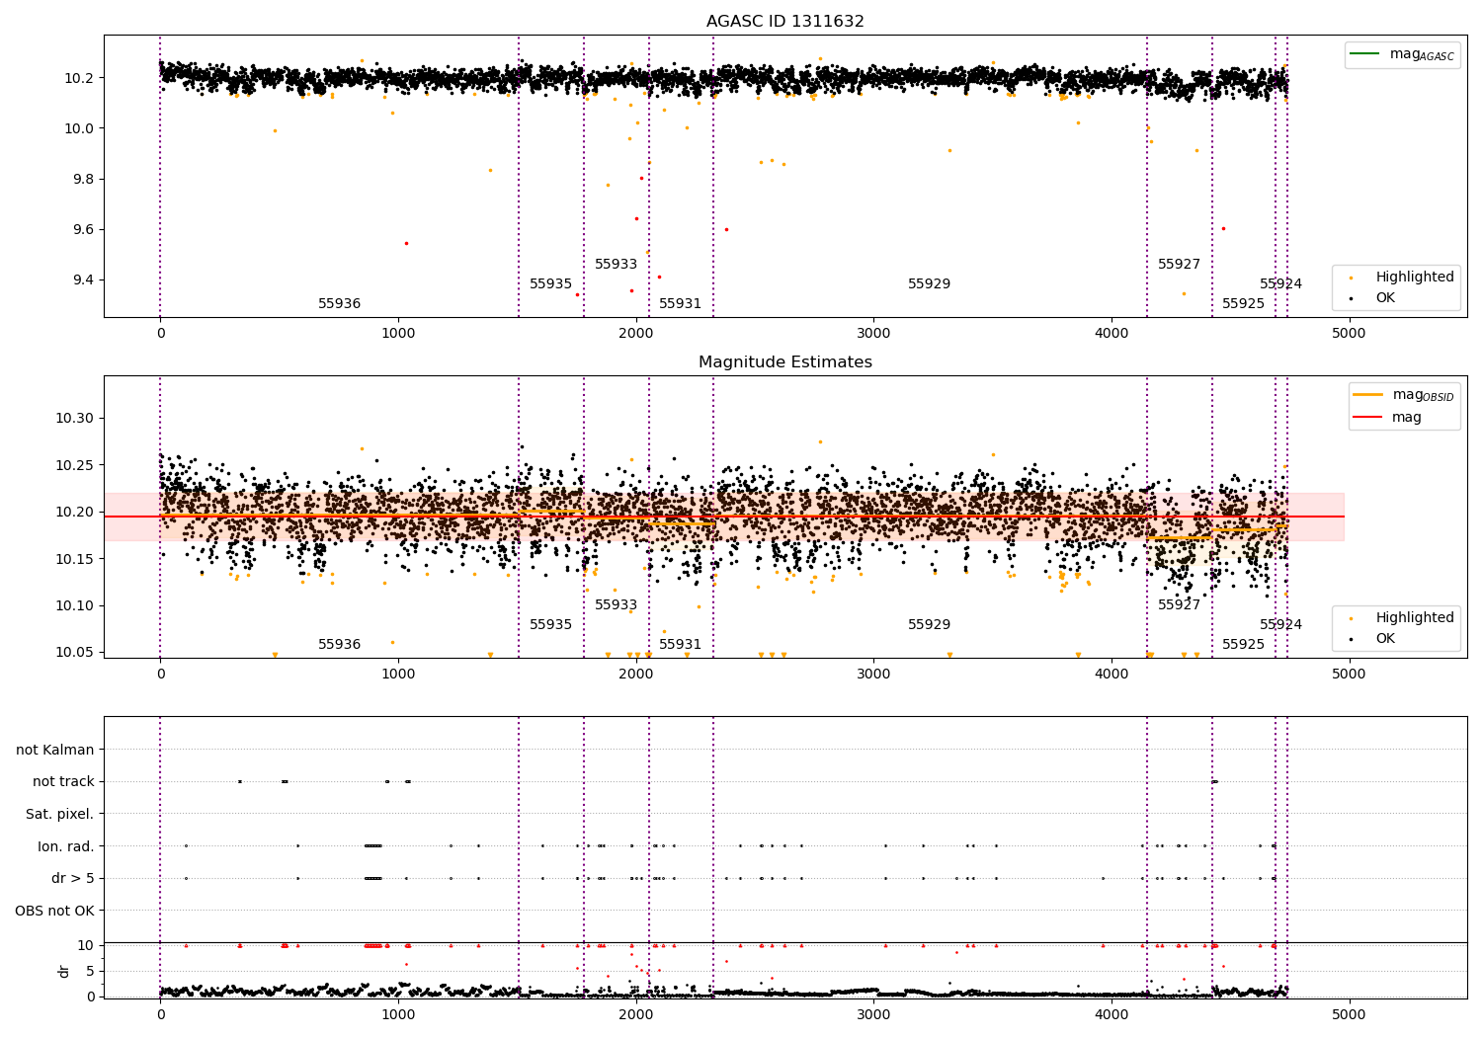This screenshot has width=1482, height=1037.
Task: Click the 10.30 tick label on the middle plot
Action: coord(75,418)
